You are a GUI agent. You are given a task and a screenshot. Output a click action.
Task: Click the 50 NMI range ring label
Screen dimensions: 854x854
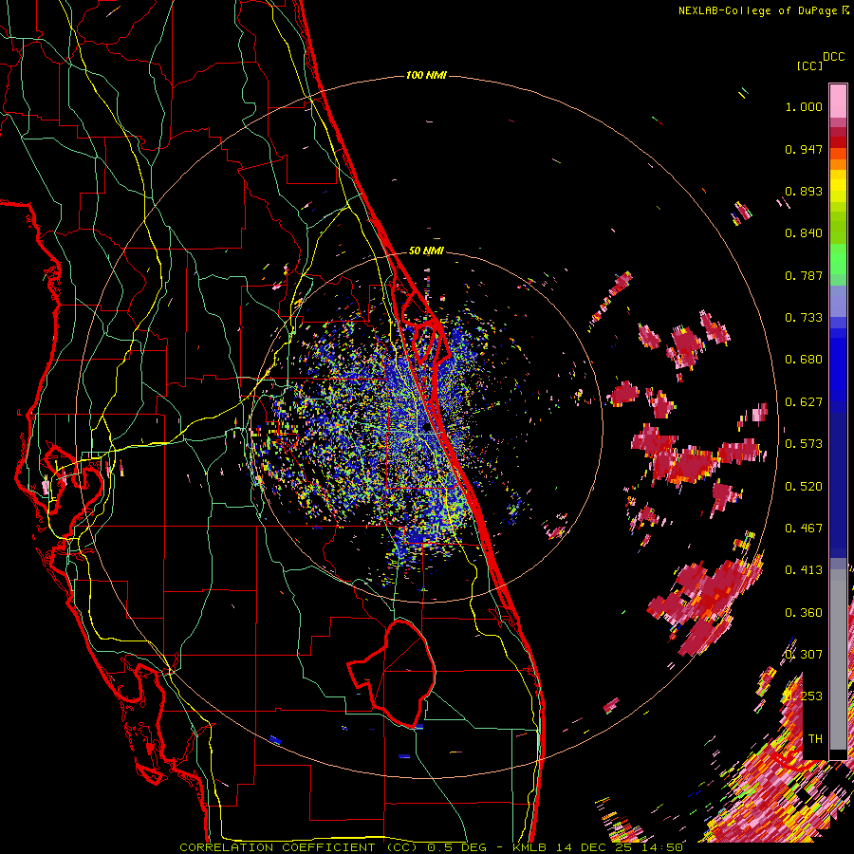click(x=426, y=251)
